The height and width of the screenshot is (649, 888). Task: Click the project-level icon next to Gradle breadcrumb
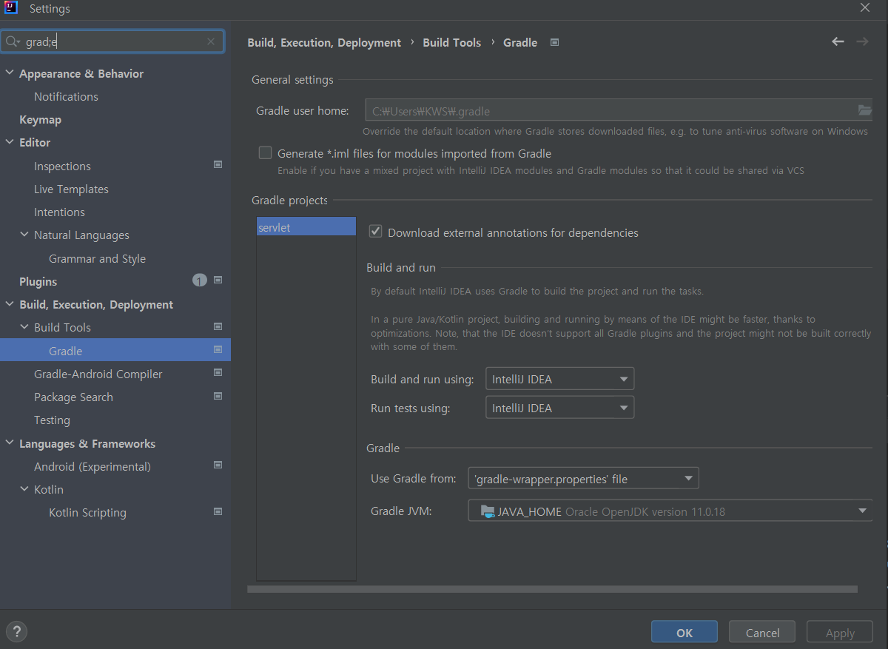tap(554, 42)
